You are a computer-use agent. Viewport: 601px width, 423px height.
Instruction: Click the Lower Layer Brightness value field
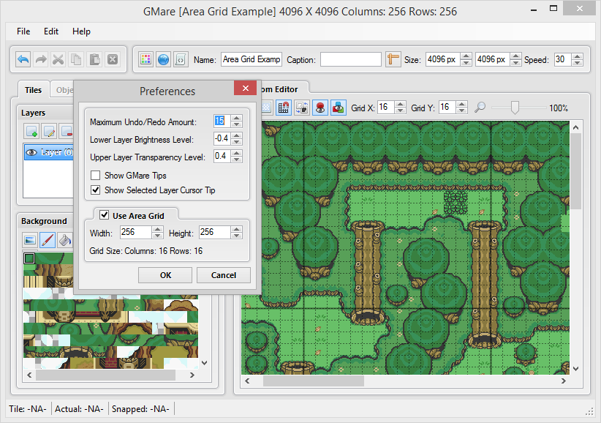click(x=222, y=138)
